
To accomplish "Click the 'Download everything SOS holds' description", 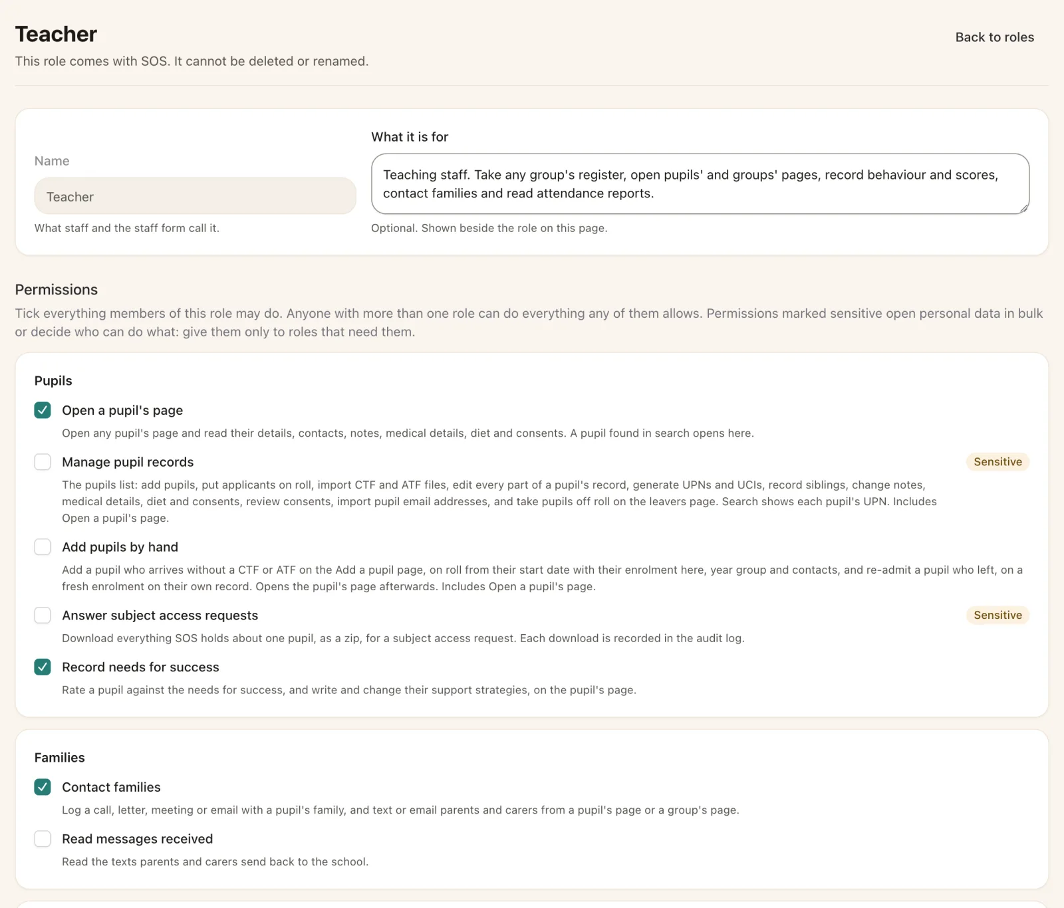I will 403,638.
